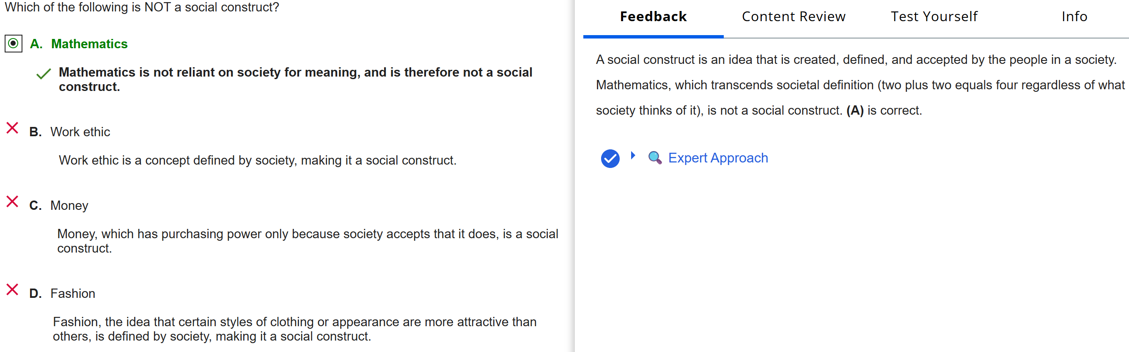Click the feedback explanation paragraph
1129x352 pixels.
[859, 85]
